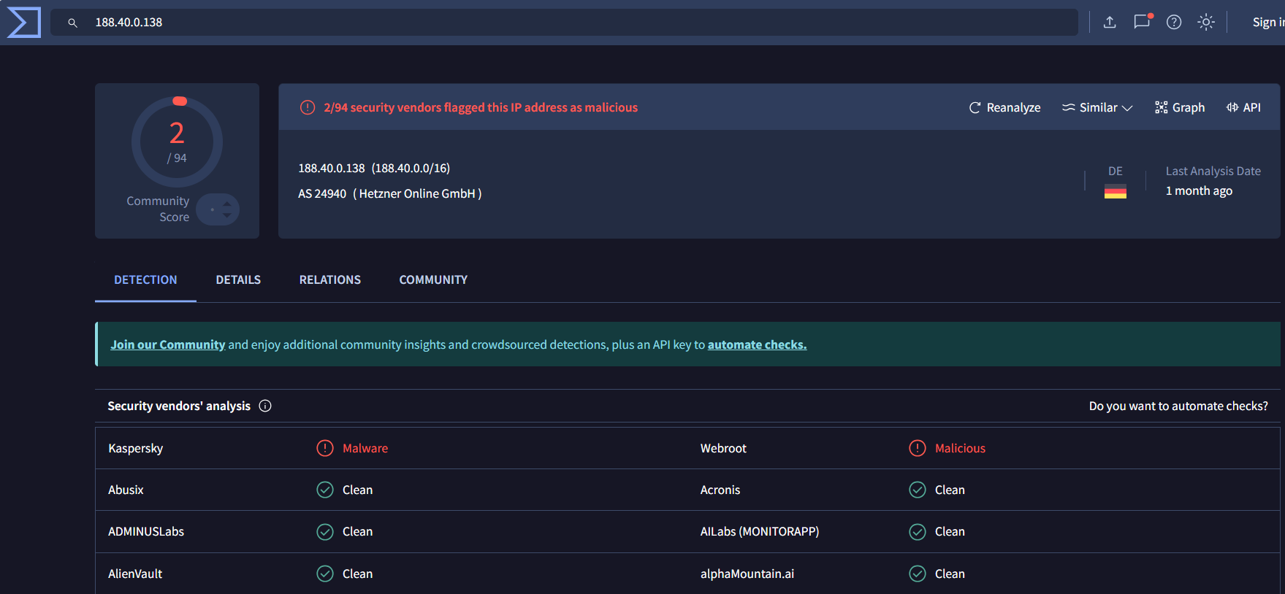The width and height of the screenshot is (1285, 594).
Task: Click Do you want to automate checks?
Action: click(1178, 406)
